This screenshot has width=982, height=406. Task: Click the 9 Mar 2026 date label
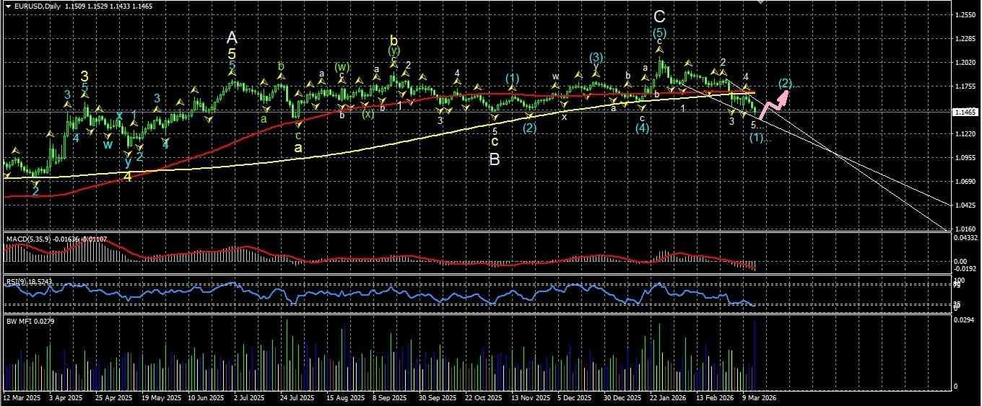tap(759, 397)
